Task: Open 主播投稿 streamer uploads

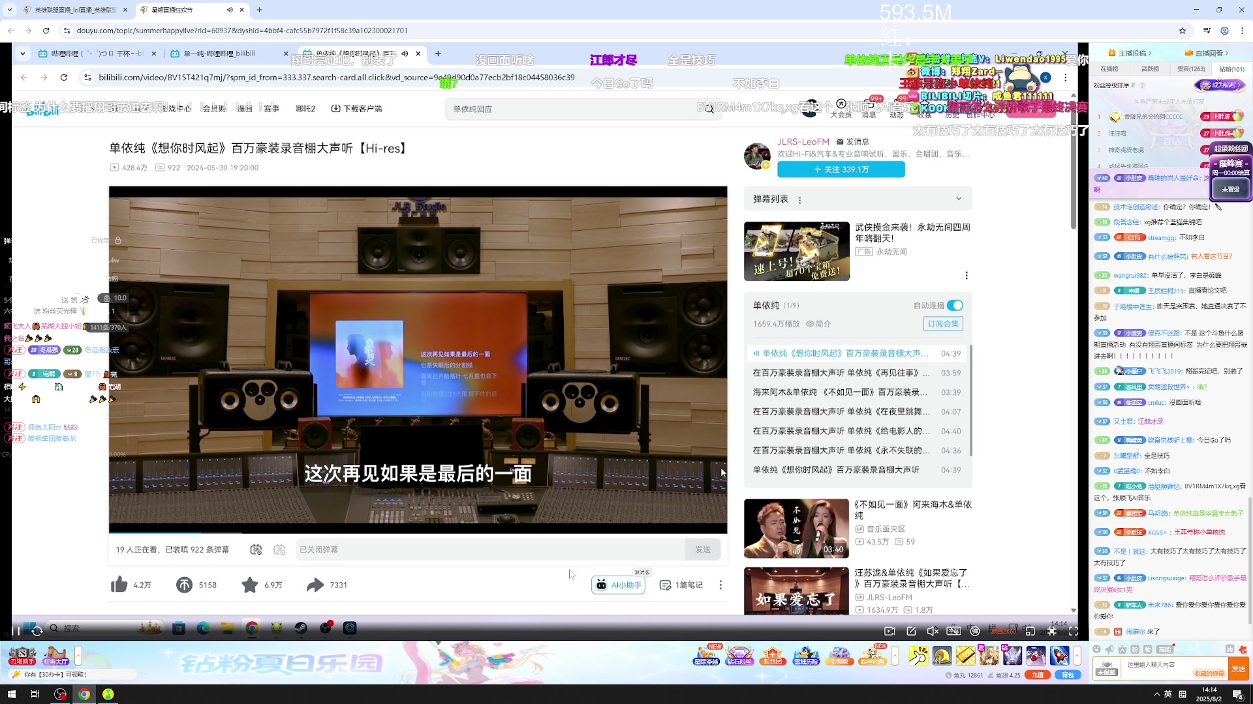Action: pos(1130,53)
